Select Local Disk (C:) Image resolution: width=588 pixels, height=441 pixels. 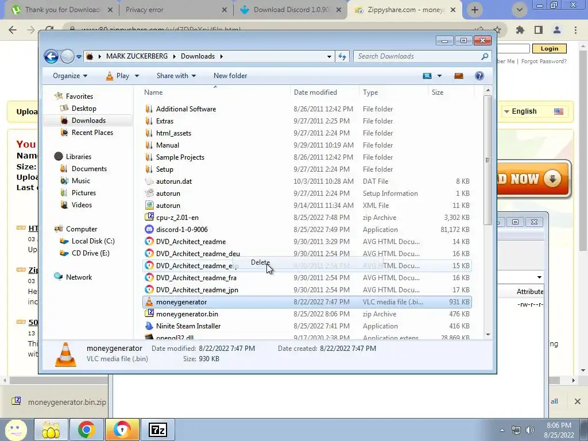[93, 241]
